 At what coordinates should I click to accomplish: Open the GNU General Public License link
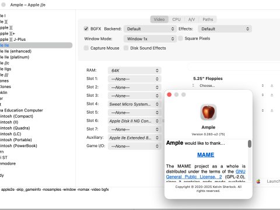pos(206,174)
